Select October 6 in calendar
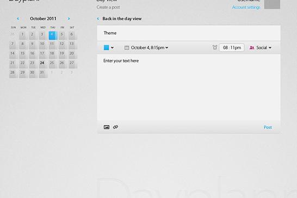The width and height of the screenshot is (297, 198). [x=72, y=35]
